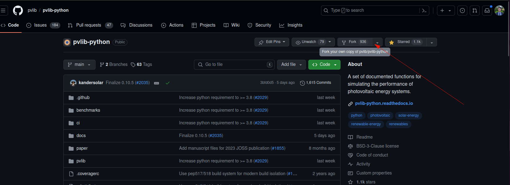510x185 pixels.
Task: Open kandersolar's profile link
Action: pos(91,83)
